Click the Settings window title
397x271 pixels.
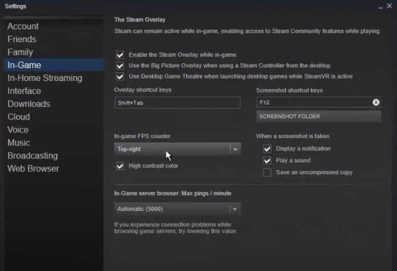click(15, 6)
